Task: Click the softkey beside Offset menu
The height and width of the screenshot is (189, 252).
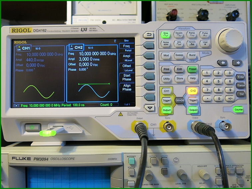Action: [x=149, y=66]
